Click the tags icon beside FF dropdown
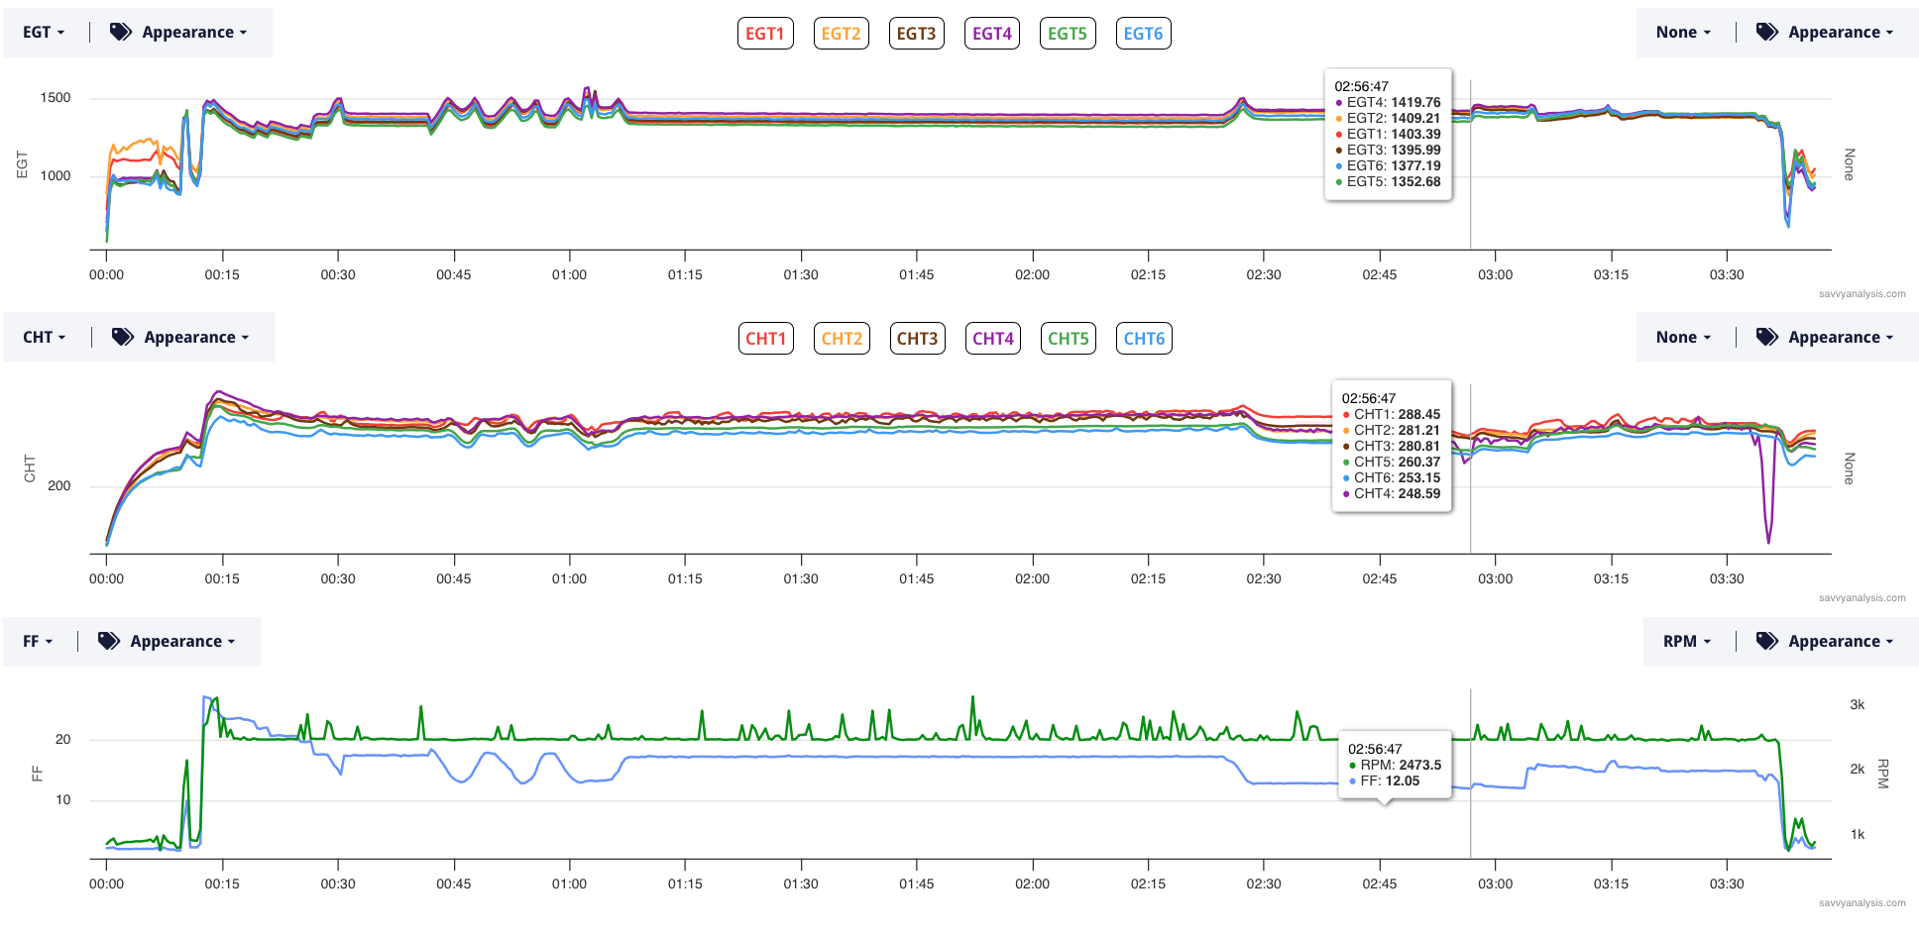Screen dimensions: 1919x934 tap(109, 641)
